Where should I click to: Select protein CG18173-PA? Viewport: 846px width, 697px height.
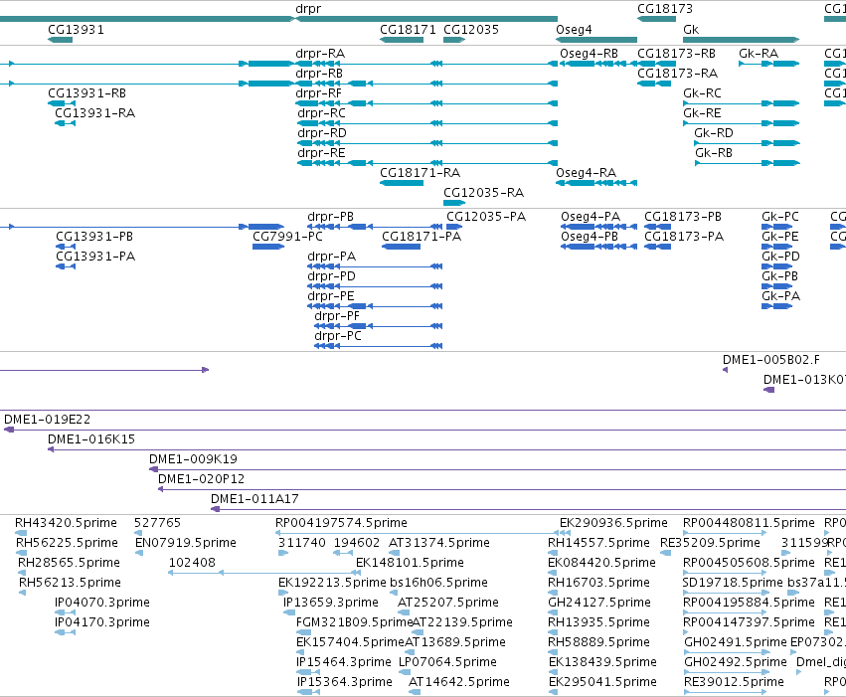684,237
